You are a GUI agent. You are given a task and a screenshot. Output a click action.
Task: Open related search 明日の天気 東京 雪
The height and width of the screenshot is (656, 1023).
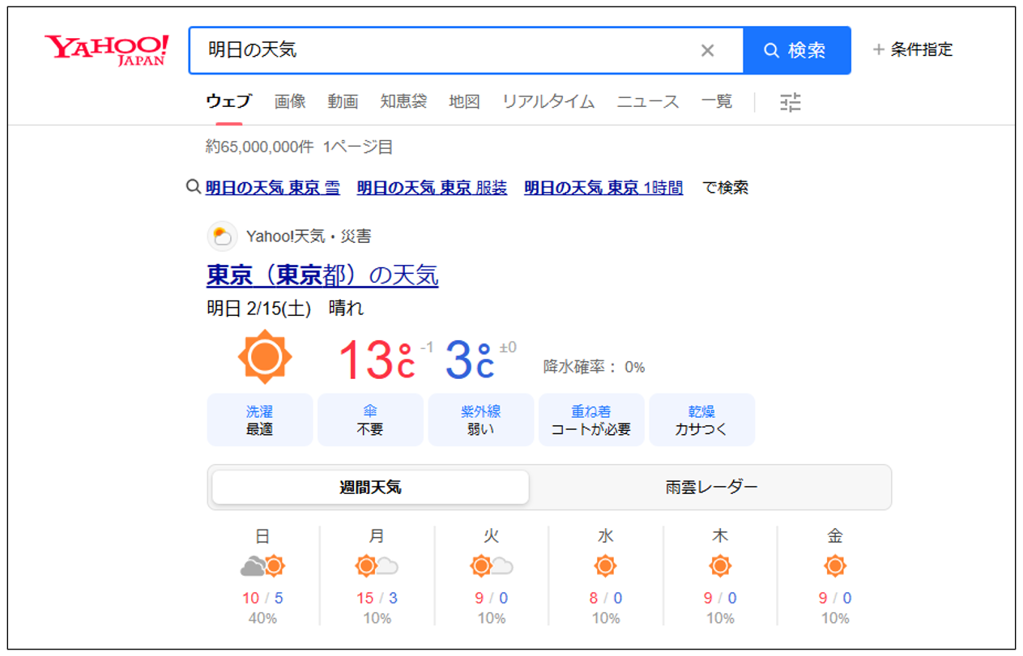pyautogui.click(x=273, y=188)
